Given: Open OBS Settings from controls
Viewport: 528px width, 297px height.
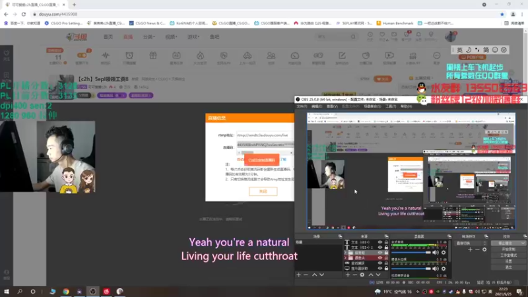Looking at the screenshot, I should coord(508,261).
